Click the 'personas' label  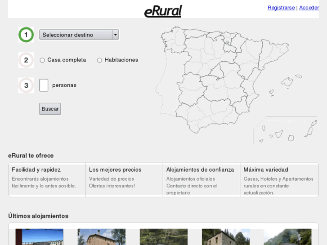[x=64, y=85]
